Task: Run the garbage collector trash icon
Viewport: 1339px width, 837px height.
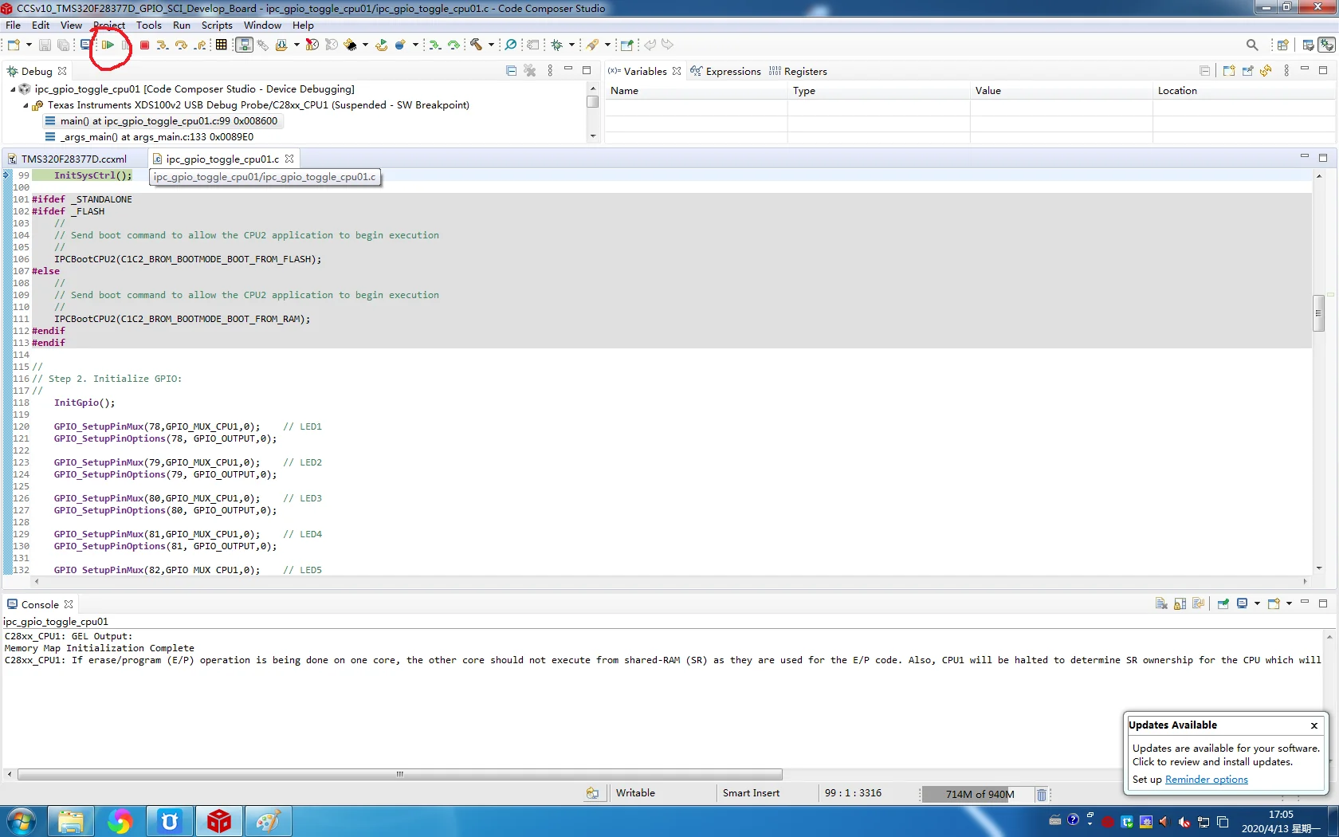Action: pos(1041,794)
